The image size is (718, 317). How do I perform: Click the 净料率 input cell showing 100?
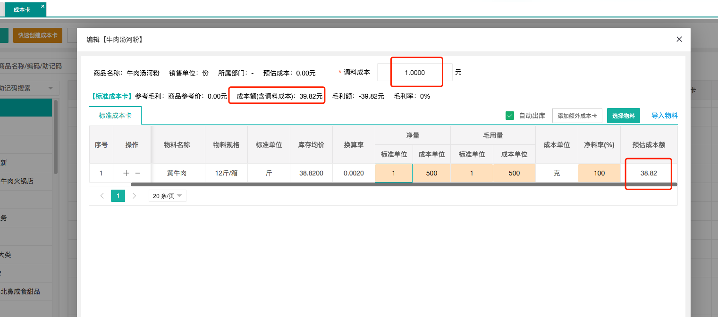(x=599, y=173)
